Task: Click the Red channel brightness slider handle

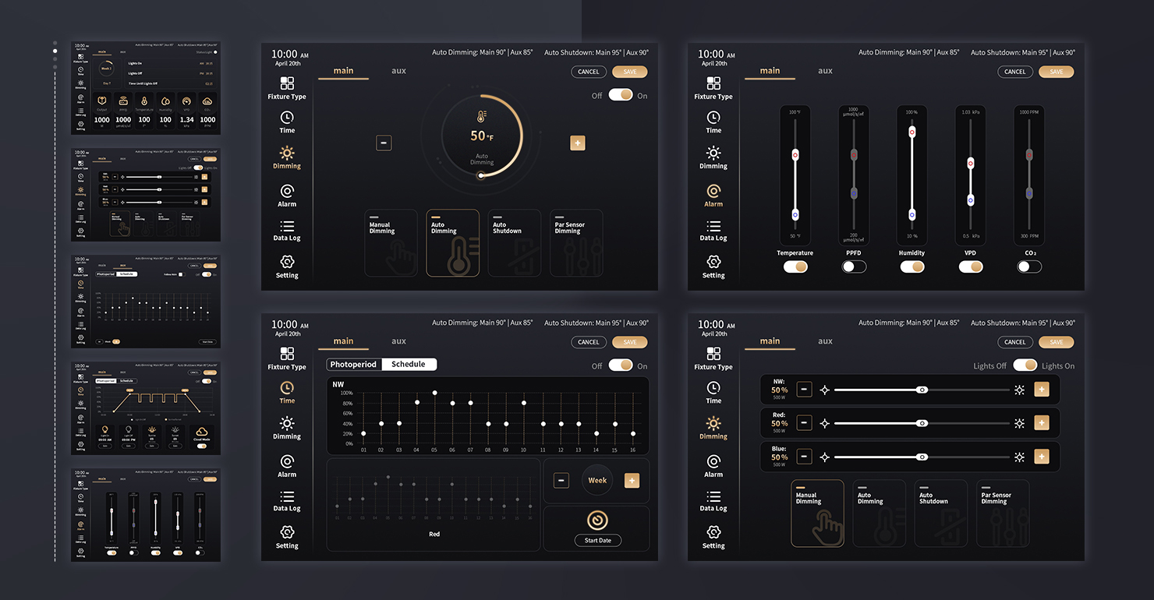Action: click(x=922, y=423)
